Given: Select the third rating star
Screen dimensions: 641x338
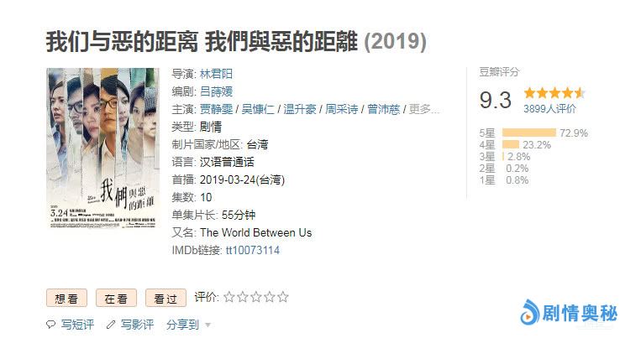Looking at the screenshot, I should click(x=256, y=297).
